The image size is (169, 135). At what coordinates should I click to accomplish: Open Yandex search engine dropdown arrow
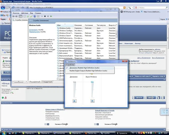[x=138, y=8]
